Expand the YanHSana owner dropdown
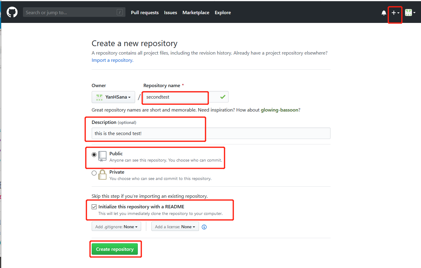The height and width of the screenshot is (268, 421). 113,97
